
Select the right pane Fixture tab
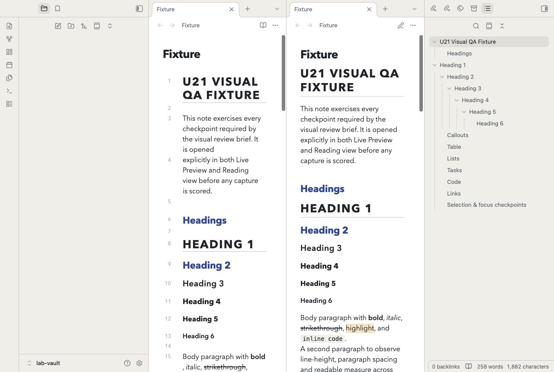(333, 9)
